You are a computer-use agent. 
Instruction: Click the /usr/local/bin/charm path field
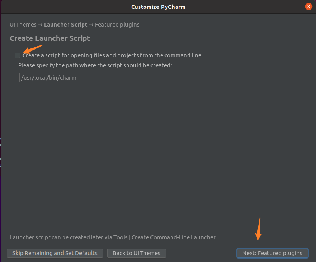click(161, 78)
